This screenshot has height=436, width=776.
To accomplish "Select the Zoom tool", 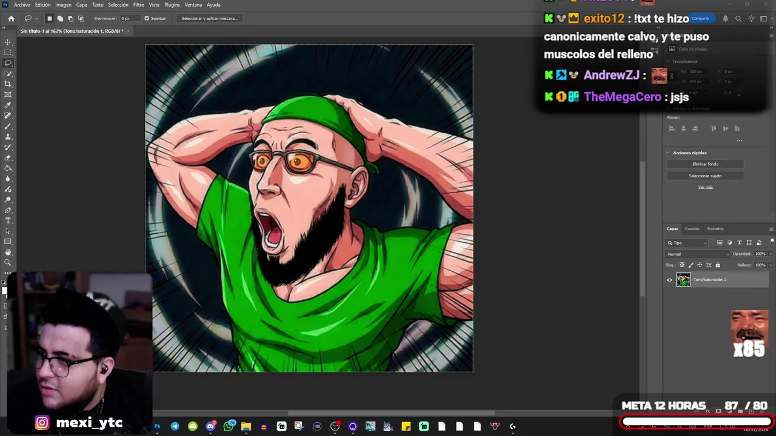I will pyautogui.click(x=8, y=263).
